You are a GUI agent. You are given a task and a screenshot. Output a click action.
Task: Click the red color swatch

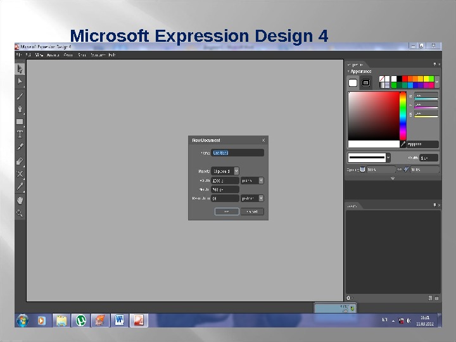[x=405, y=79]
